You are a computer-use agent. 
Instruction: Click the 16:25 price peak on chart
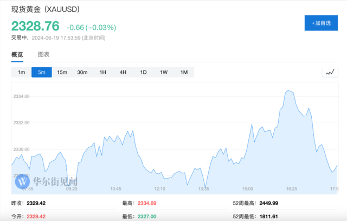[x=288, y=91]
